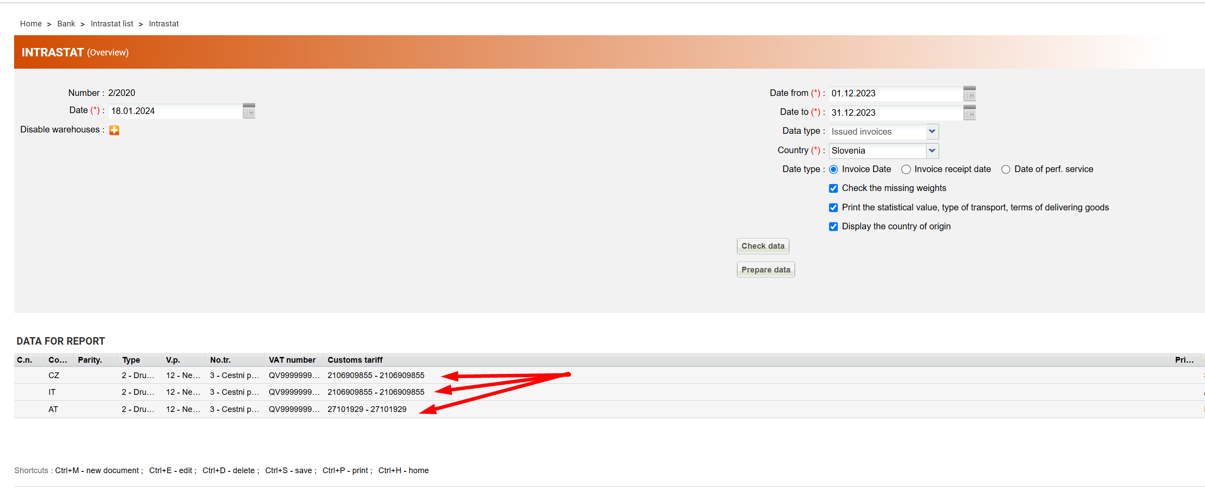Toggle Print the statistical value checkbox

coord(833,207)
